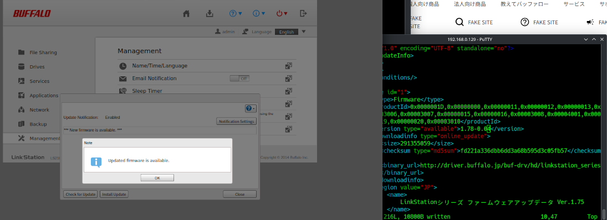The image size is (607, 220).
Task: Click the Update Notification Enabled text
Action: (92, 117)
